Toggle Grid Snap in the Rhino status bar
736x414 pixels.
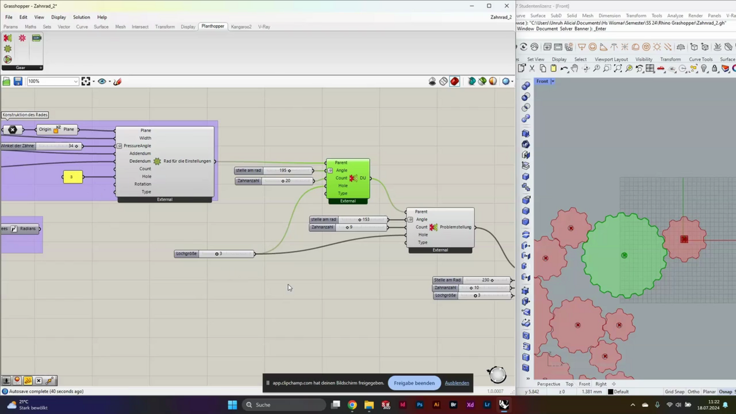[674, 391]
